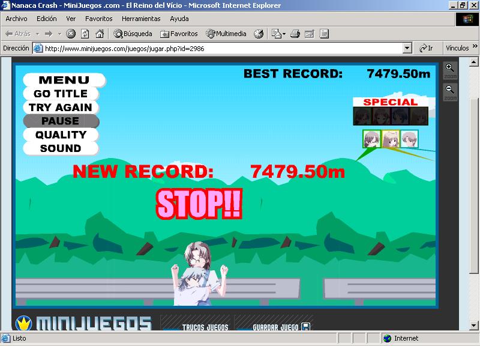The width and height of the screenshot is (480, 346).
Task: Open the Edición menu
Action: (47, 19)
